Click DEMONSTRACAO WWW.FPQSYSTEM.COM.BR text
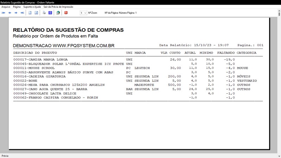Screen dimensions: 281x158 tap(64, 46)
